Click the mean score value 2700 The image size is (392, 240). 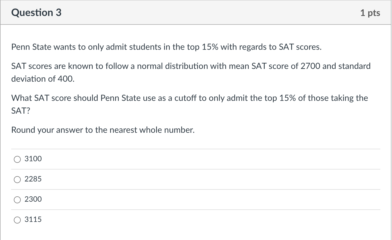point(310,66)
